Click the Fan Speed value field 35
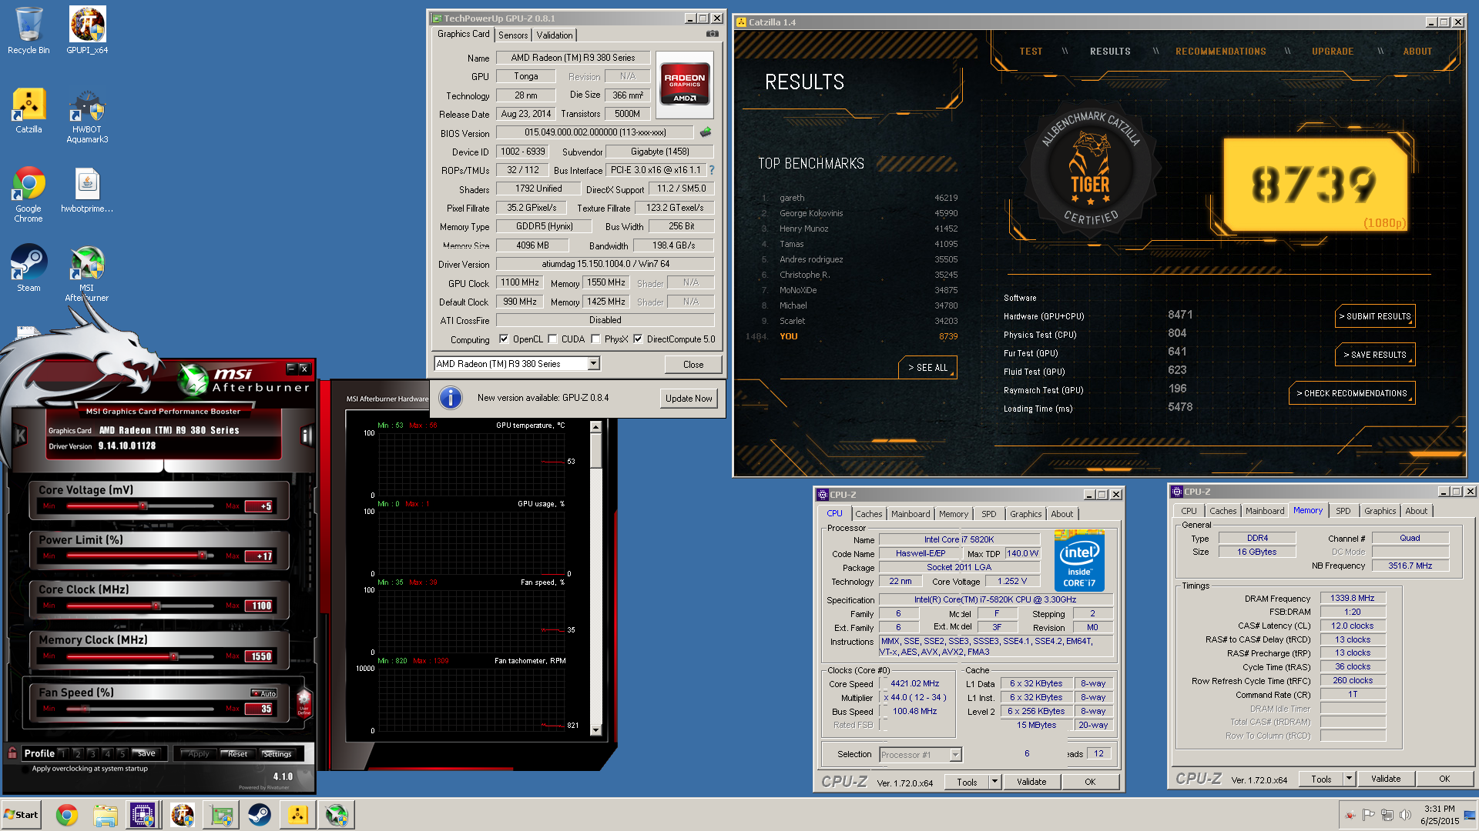 coord(260,709)
